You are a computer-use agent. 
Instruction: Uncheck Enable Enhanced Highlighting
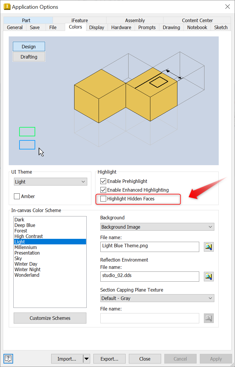pyautogui.click(x=103, y=190)
